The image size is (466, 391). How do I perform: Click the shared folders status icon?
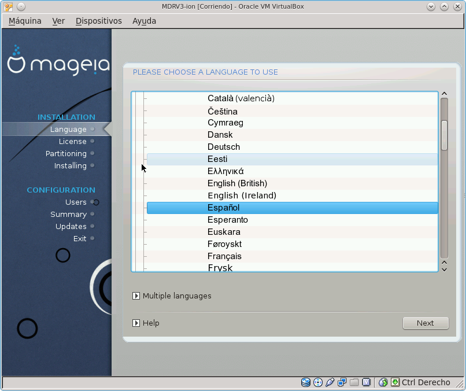pyautogui.click(x=354, y=382)
